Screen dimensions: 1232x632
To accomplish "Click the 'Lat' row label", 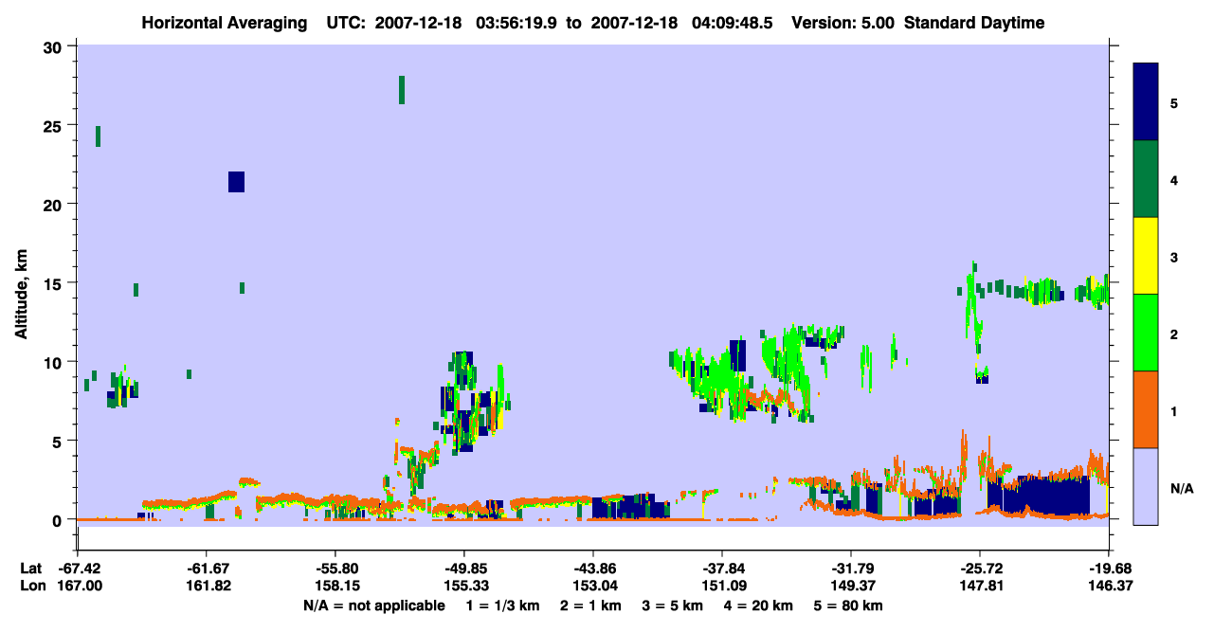I will point(32,569).
